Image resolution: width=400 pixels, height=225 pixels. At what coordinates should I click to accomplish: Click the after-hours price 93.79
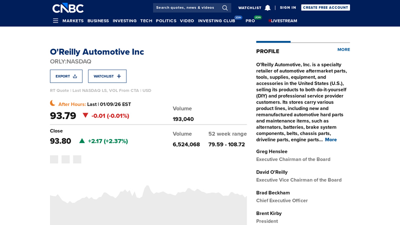(x=63, y=116)
